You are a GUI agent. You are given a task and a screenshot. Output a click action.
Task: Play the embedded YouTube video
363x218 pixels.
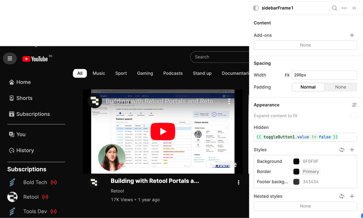point(163,131)
